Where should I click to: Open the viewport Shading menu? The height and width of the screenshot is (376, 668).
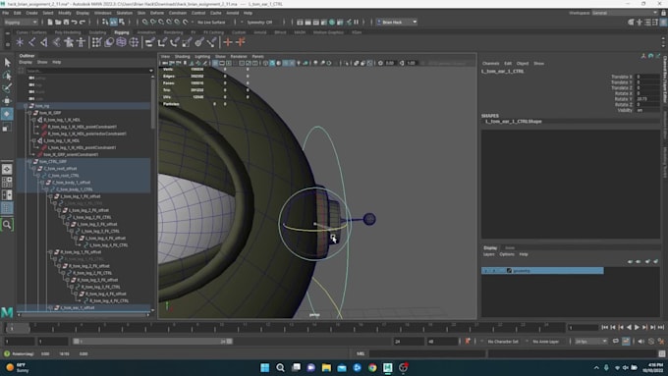183,57
